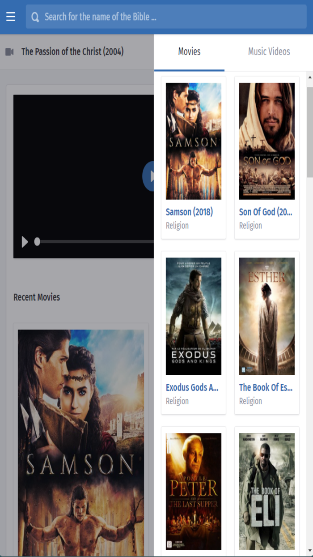Click the Recent Movies heading
The image size is (313, 557).
37,297
